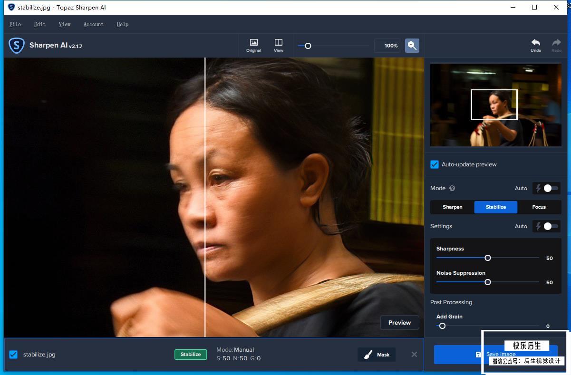
Task: Click the 100% zoom field
Action: tap(387, 46)
